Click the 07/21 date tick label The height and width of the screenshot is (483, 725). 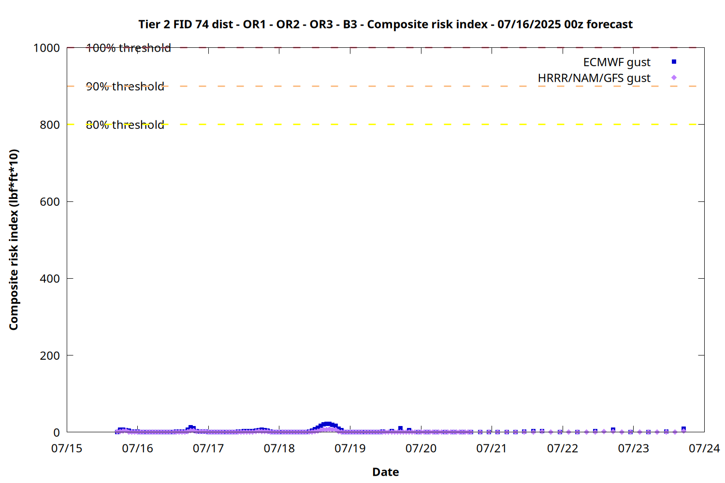tap(492, 448)
